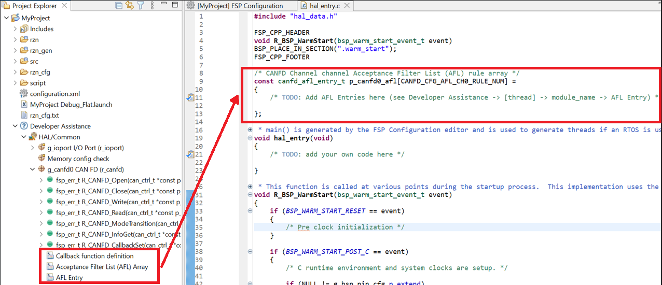Switch to FSP Configuration tab
Image resolution: width=662 pixels, height=285 pixels.
[240, 6]
